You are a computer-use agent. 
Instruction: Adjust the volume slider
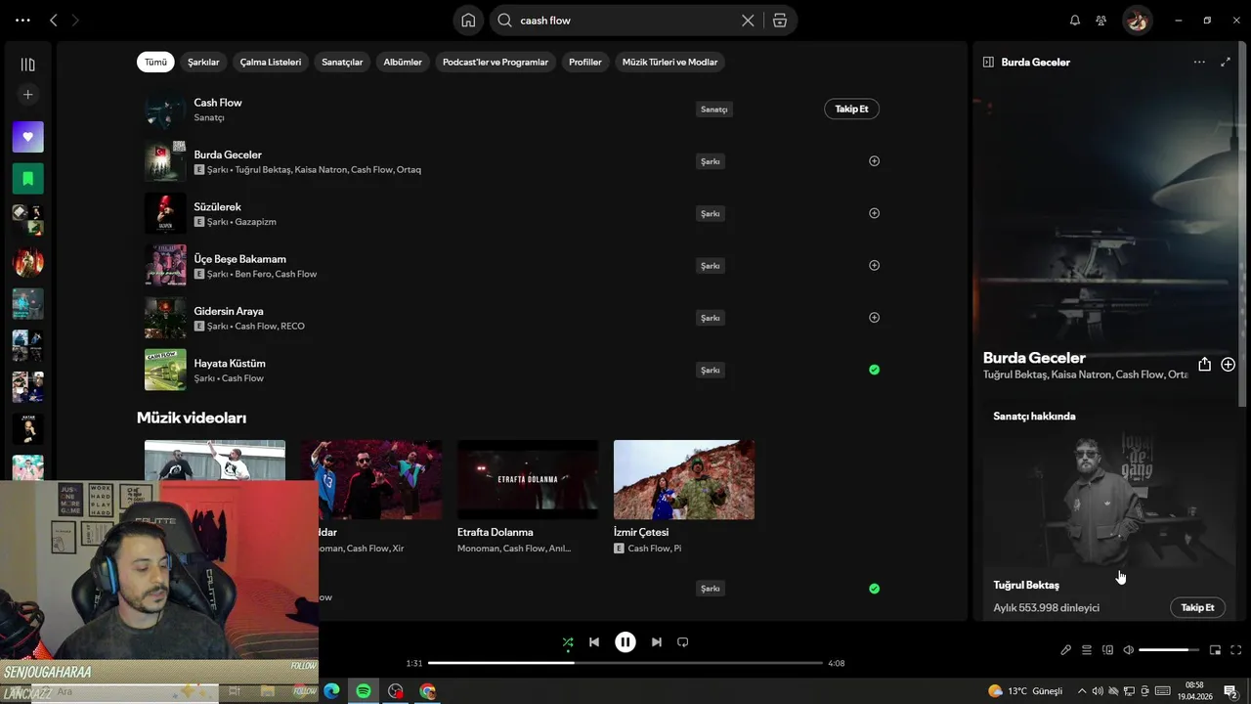pyautogui.click(x=1169, y=650)
